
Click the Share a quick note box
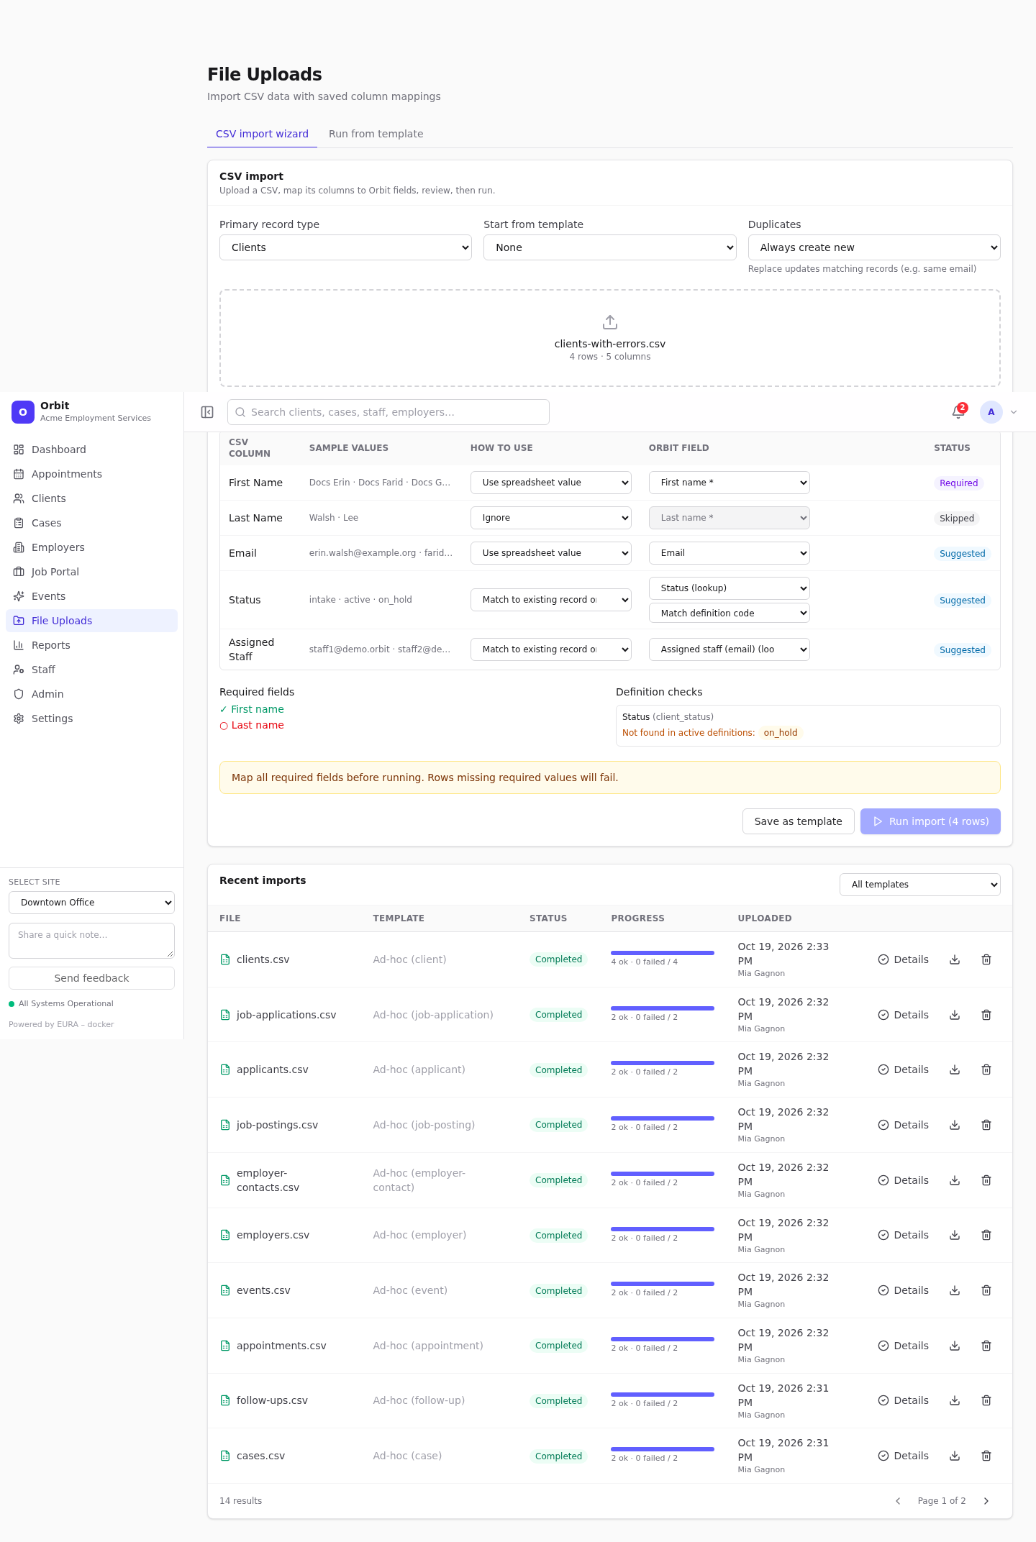click(x=91, y=941)
